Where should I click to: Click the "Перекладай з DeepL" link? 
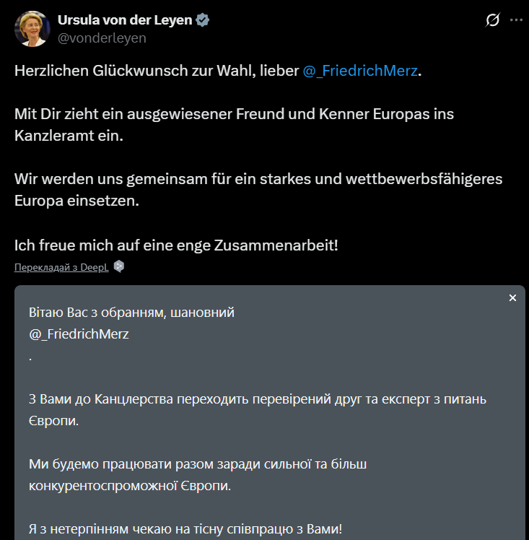click(62, 266)
